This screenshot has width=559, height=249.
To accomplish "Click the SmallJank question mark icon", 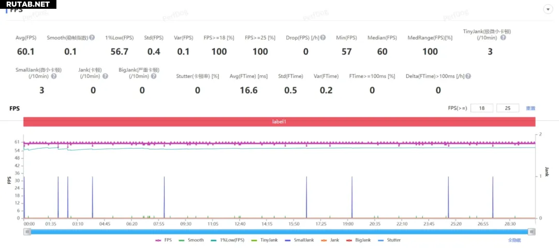I will 53,76.
